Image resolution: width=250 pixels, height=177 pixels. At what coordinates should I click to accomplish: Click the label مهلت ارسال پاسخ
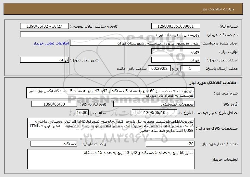coord(222,69)
